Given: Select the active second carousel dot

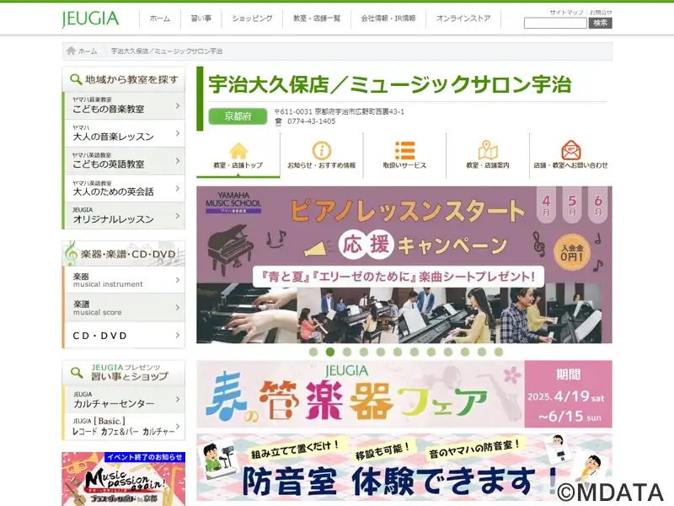Looking at the screenshot, I should 330,352.
